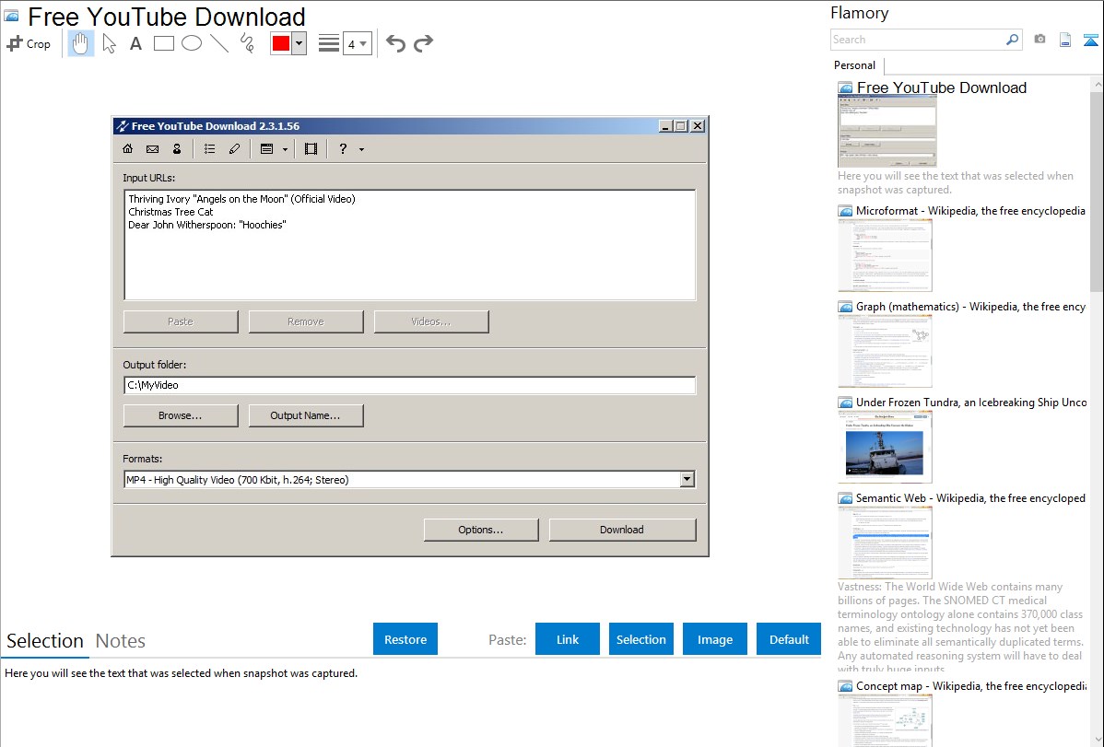Click the Image paste button
The height and width of the screenshot is (747, 1104).
click(715, 639)
